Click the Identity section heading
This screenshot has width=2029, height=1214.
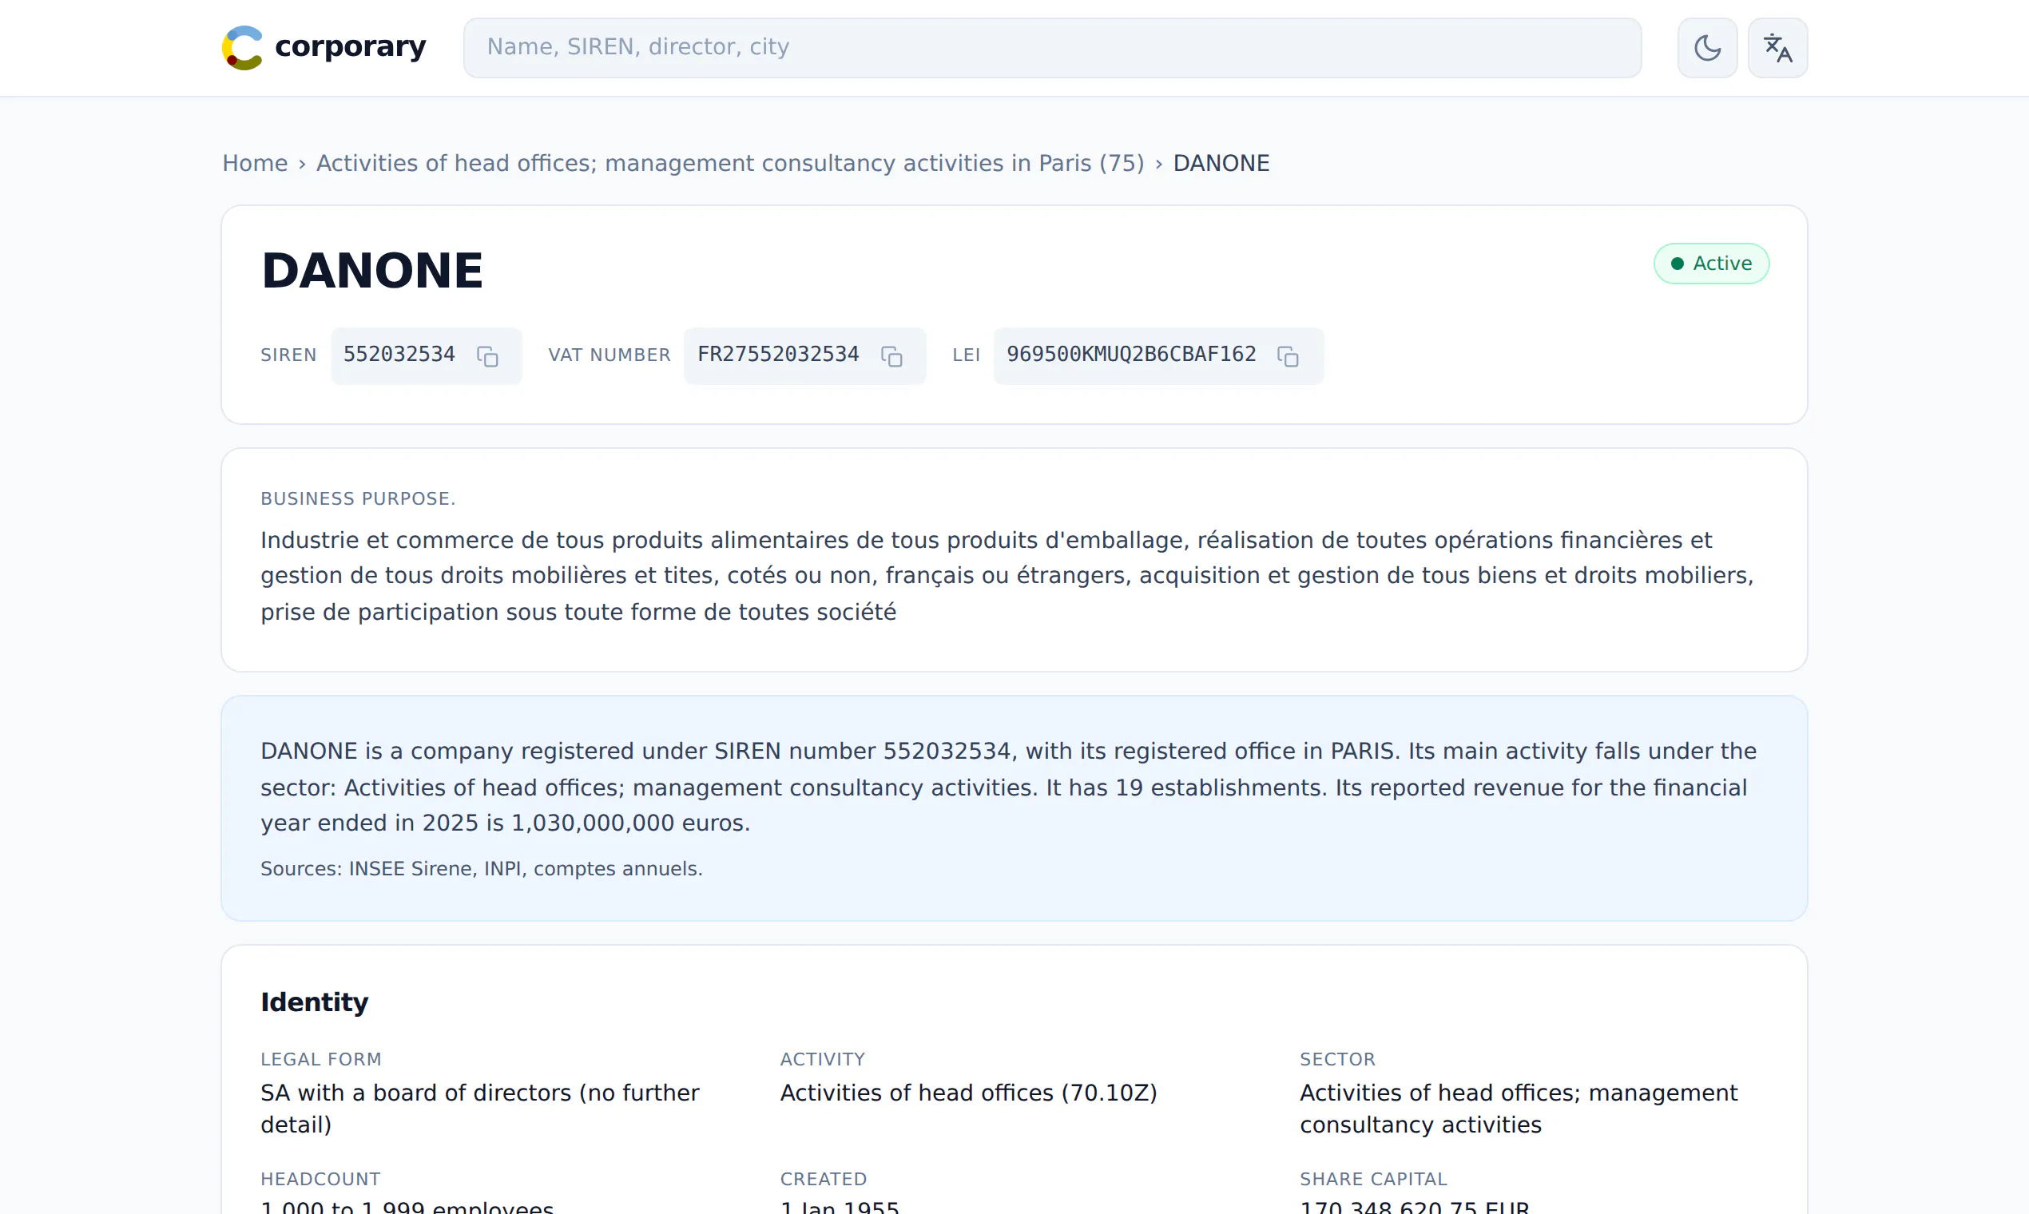(x=314, y=1002)
